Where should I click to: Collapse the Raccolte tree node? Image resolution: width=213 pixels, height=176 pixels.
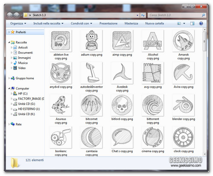coord(9,42)
